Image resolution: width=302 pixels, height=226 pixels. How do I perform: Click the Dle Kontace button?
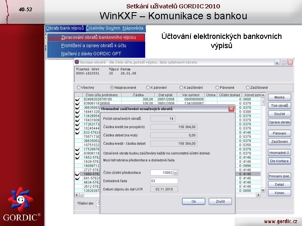click(279, 161)
